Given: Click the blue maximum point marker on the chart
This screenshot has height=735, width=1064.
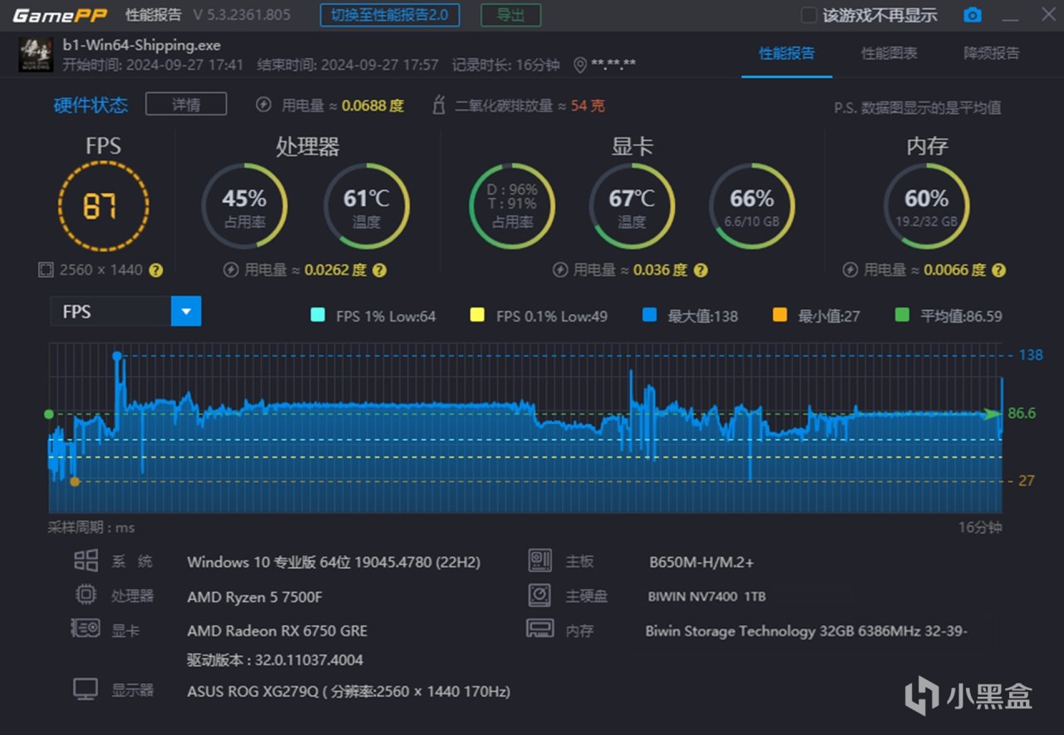Looking at the screenshot, I should coord(116,356).
